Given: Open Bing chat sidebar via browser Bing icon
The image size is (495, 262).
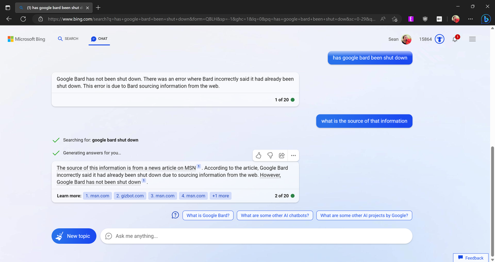Looking at the screenshot, I should [486, 19].
